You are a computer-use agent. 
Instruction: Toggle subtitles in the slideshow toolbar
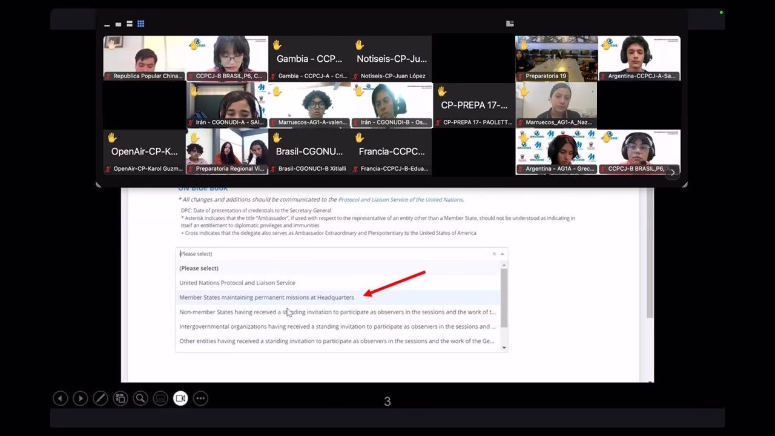pos(160,398)
